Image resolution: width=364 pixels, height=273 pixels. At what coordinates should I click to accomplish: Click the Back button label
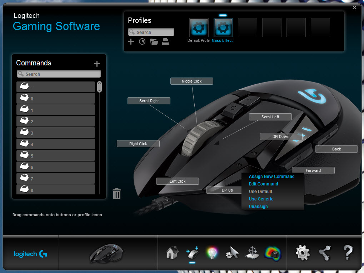[x=336, y=149]
